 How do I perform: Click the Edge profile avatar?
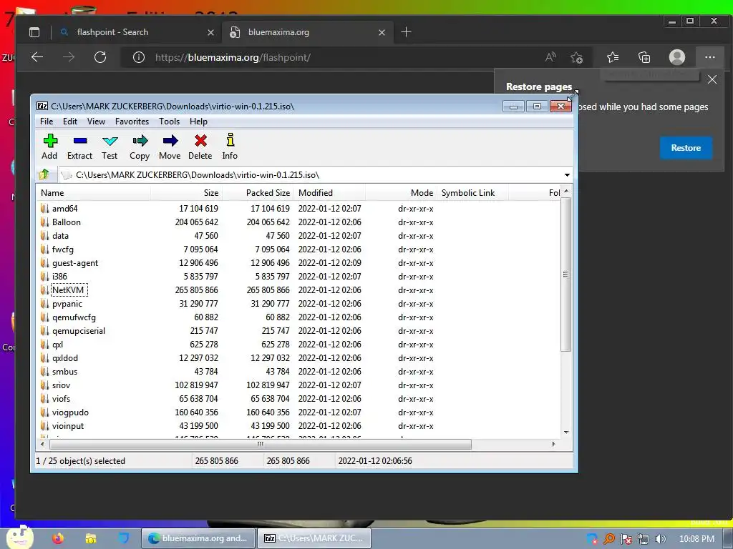click(x=677, y=57)
